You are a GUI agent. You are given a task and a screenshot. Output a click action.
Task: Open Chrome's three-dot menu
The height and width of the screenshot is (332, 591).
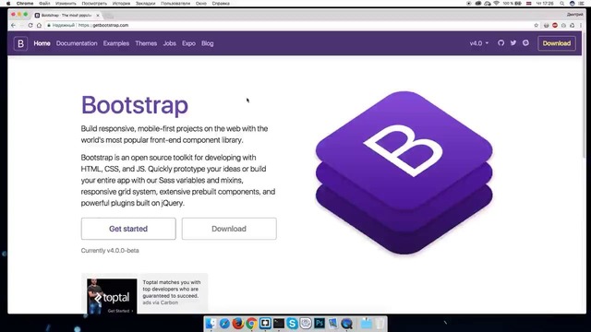coord(581,25)
